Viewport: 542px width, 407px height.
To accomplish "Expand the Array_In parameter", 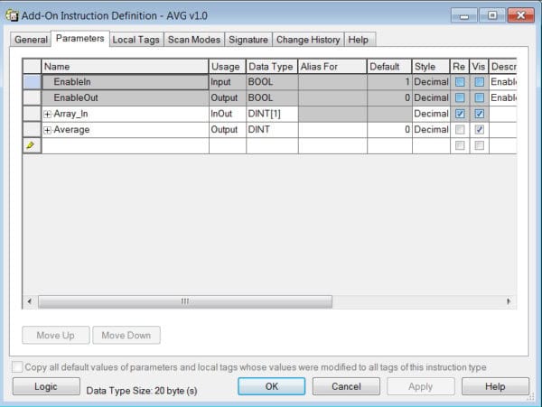I will [x=47, y=114].
